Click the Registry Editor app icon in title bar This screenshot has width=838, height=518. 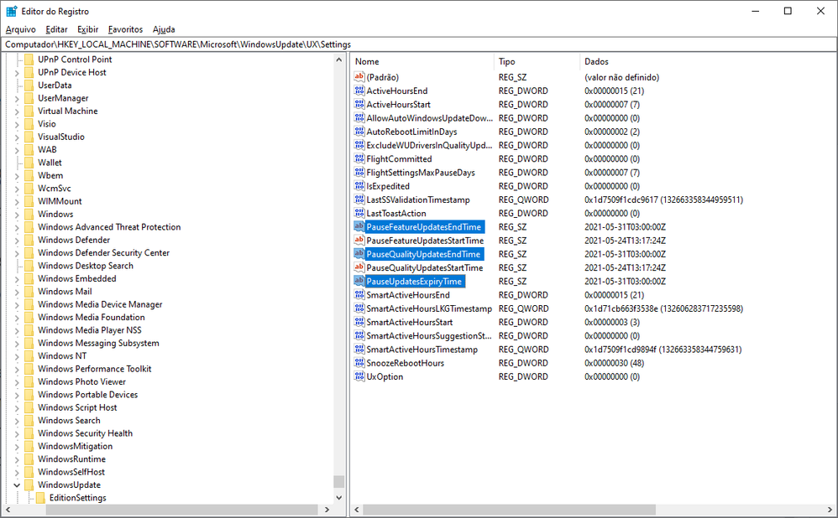pyautogui.click(x=11, y=11)
